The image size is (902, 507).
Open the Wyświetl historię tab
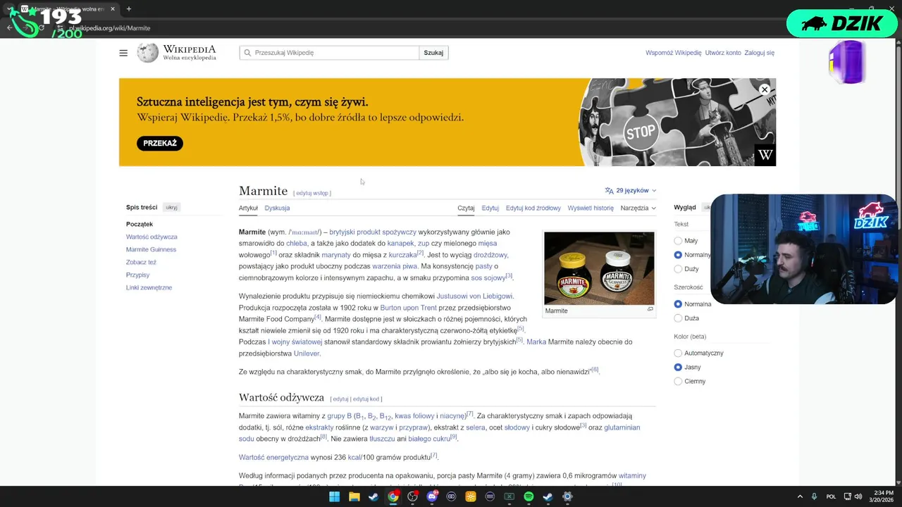(x=591, y=208)
